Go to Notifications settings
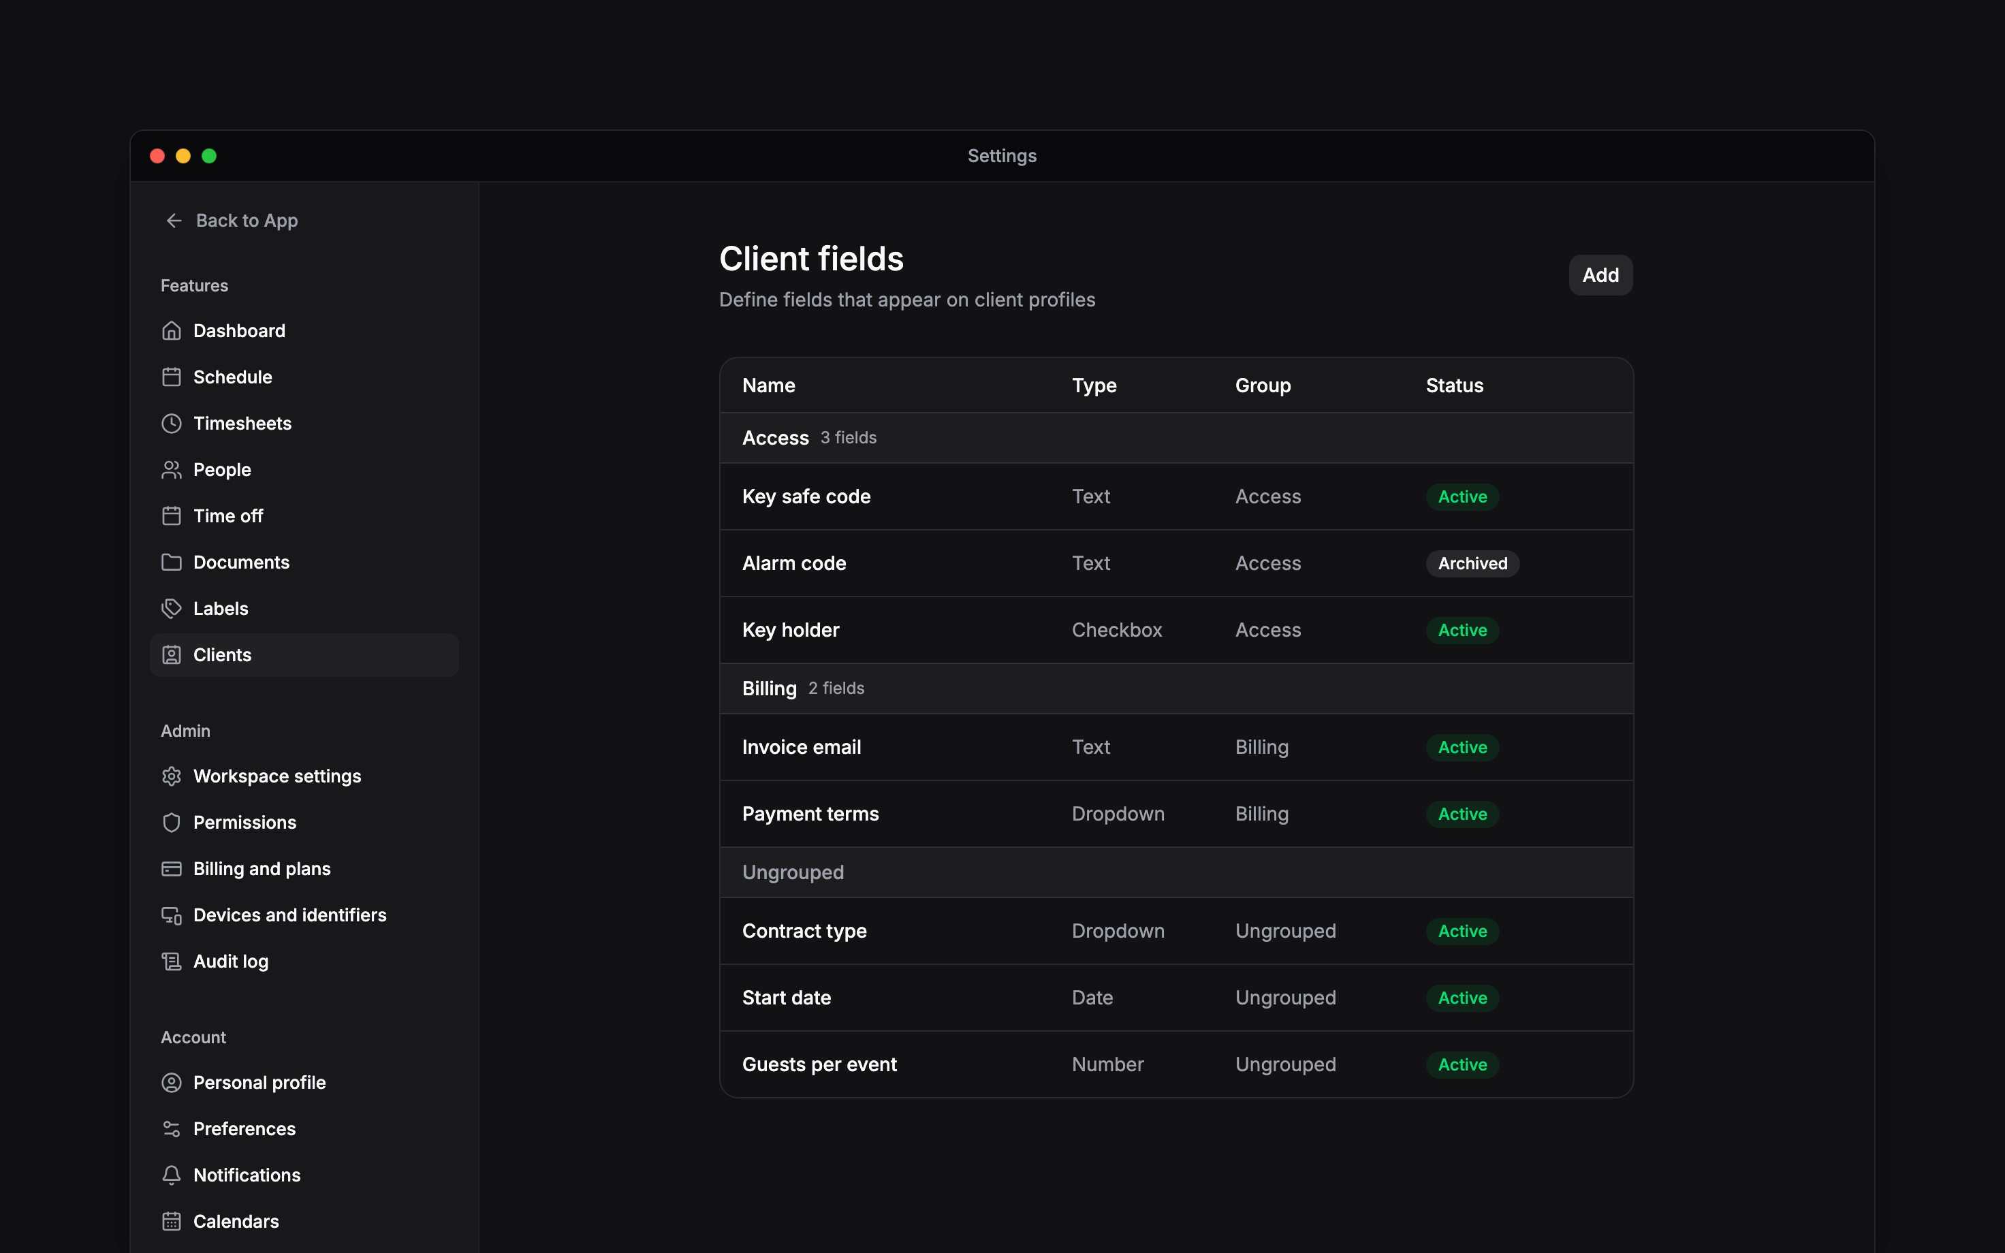The image size is (2005, 1253). click(x=304, y=1176)
